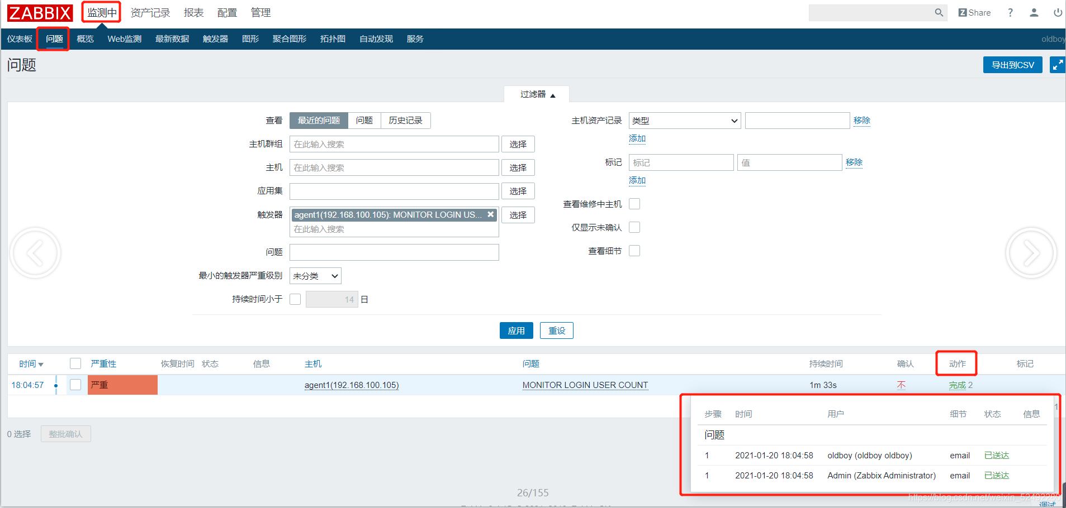Image resolution: width=1066 pixels, height=508 pixels.
Task: Open the 最小的触发器严重级别 dropdown
Action: 315,276
